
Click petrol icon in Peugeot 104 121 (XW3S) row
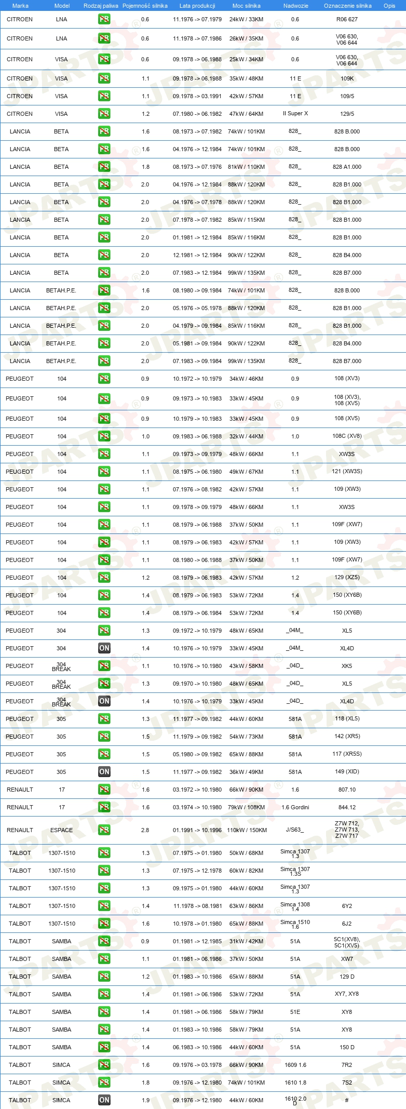coord(104,472)
